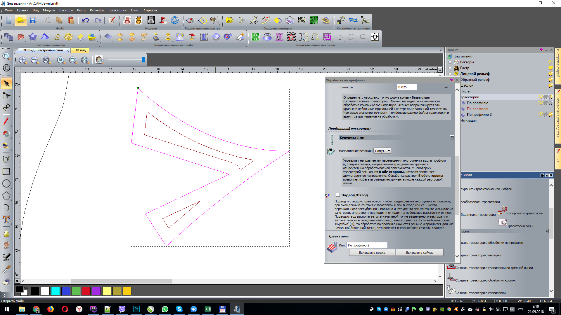Pick the cyan color swatch
Viewport: 561px width, 315px height.
(x=56, y=291)
